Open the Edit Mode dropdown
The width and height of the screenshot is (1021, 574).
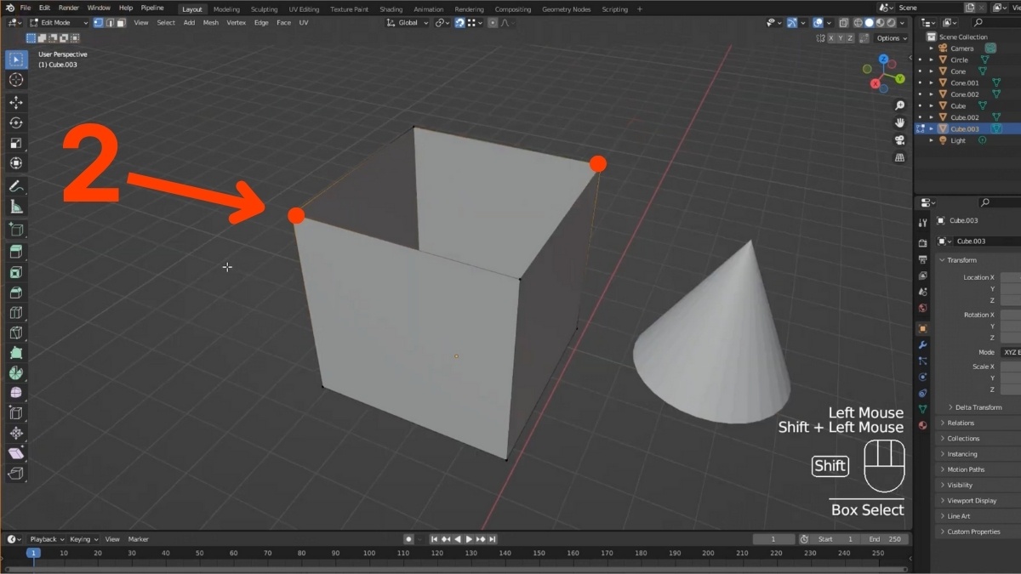coord(59,23)
